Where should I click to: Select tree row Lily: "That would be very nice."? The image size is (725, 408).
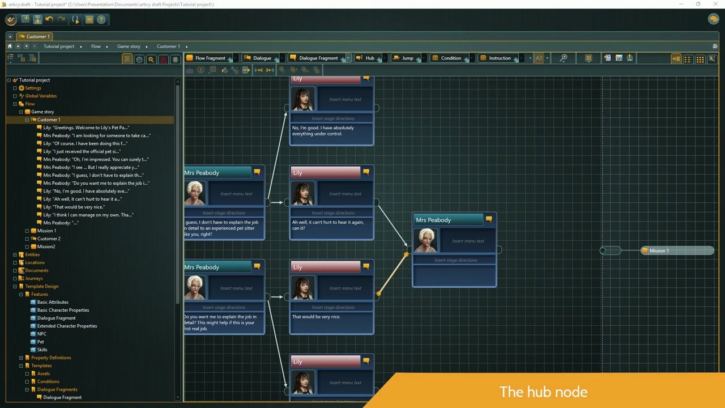(x=74, y=207)
